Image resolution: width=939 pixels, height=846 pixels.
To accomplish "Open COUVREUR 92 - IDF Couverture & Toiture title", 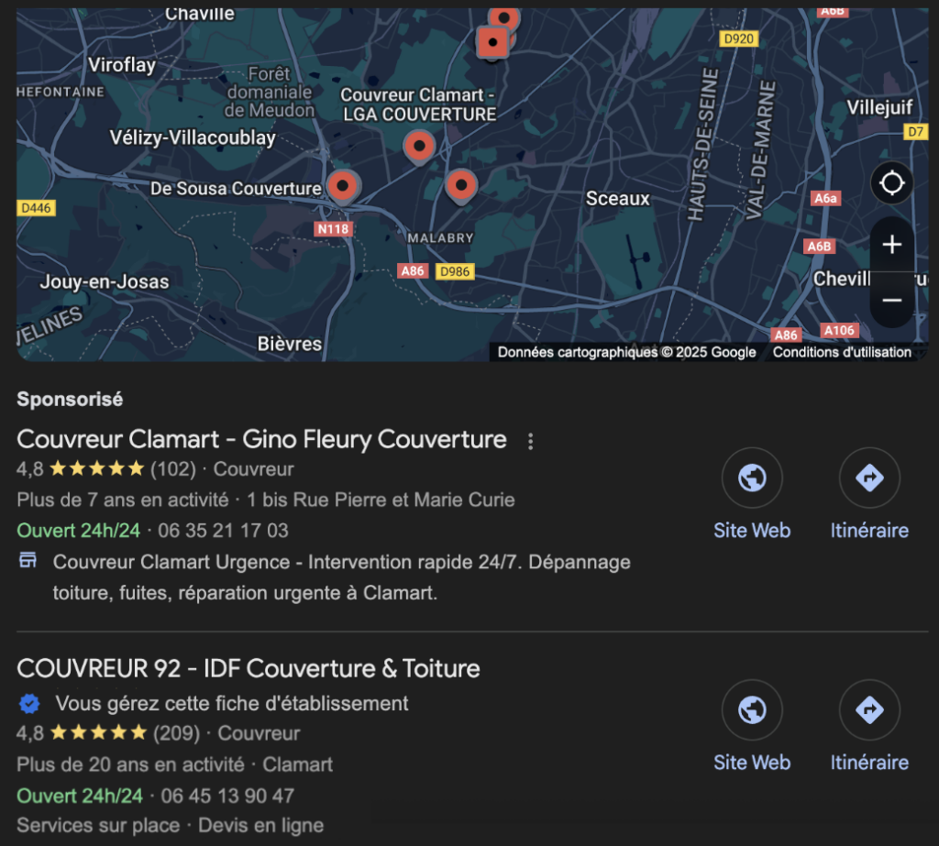I will point(249,668).
